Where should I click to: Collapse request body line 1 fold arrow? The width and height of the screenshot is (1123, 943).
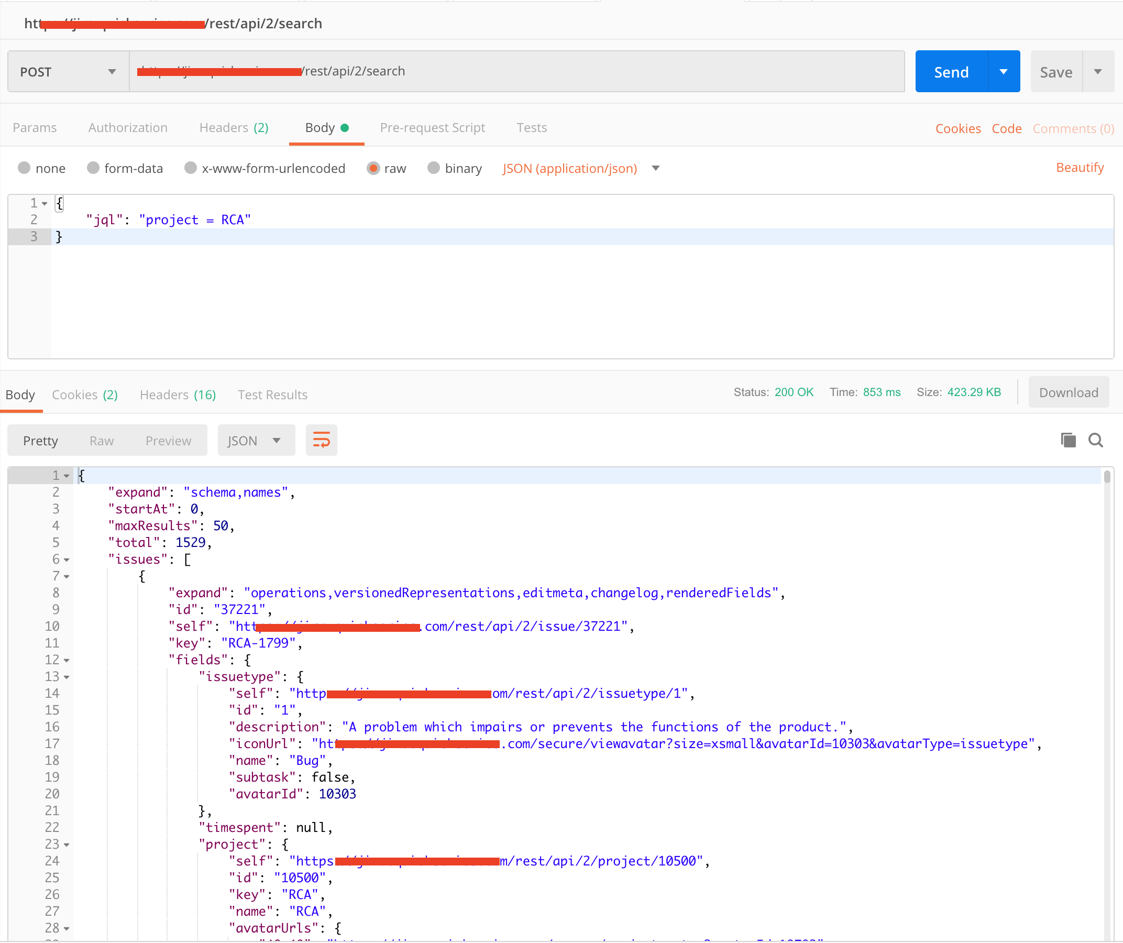click(45, 204)
